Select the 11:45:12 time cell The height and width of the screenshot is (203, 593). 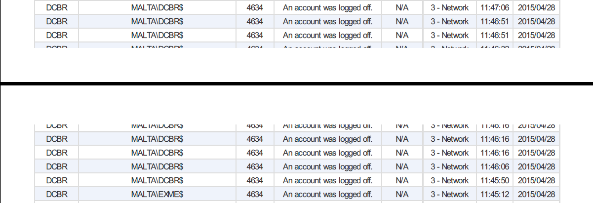494,194
